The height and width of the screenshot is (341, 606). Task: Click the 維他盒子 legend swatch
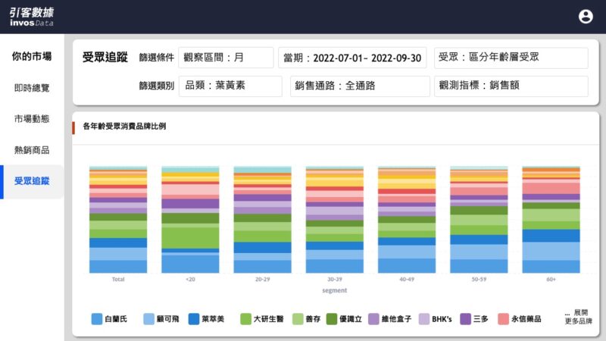coord(373,319)
